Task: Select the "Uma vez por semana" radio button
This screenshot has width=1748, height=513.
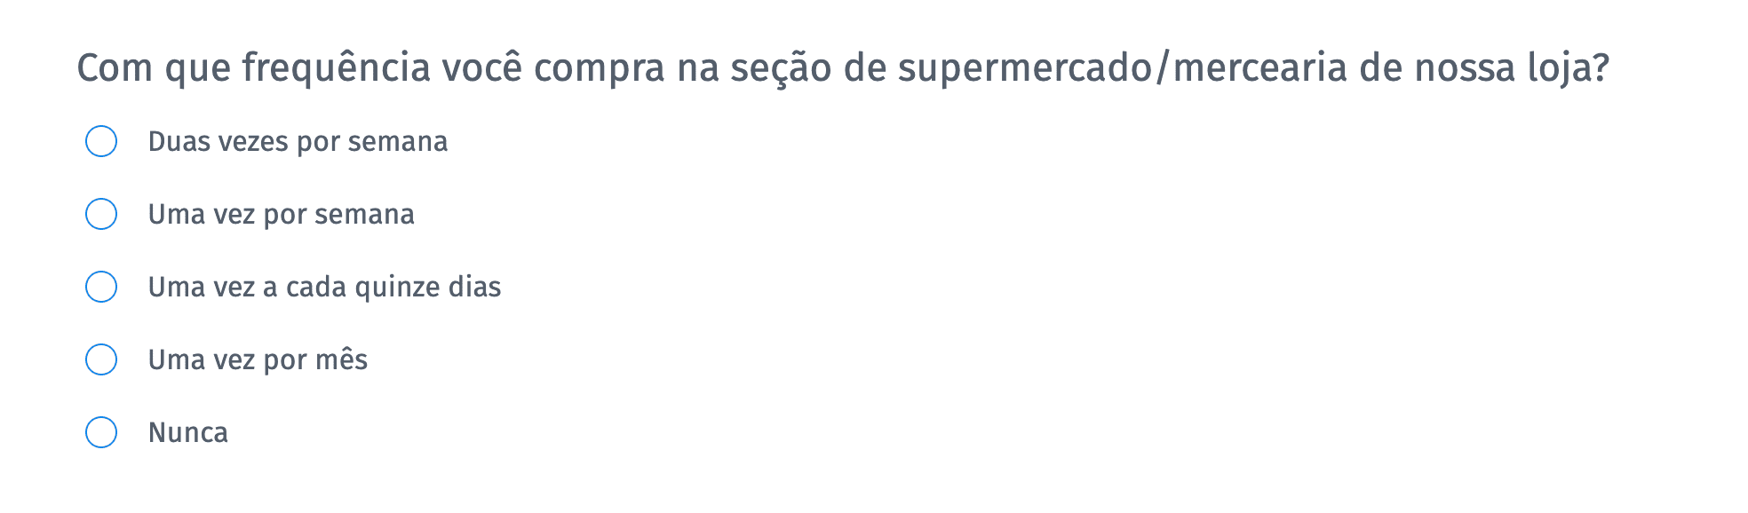Action: point(101,213)
